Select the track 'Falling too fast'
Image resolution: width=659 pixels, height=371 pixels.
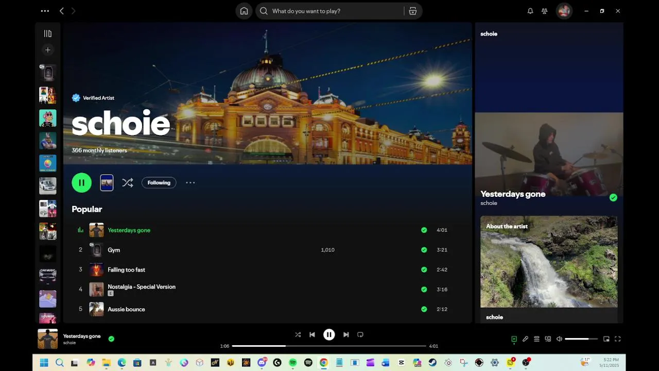click(127, 269)
